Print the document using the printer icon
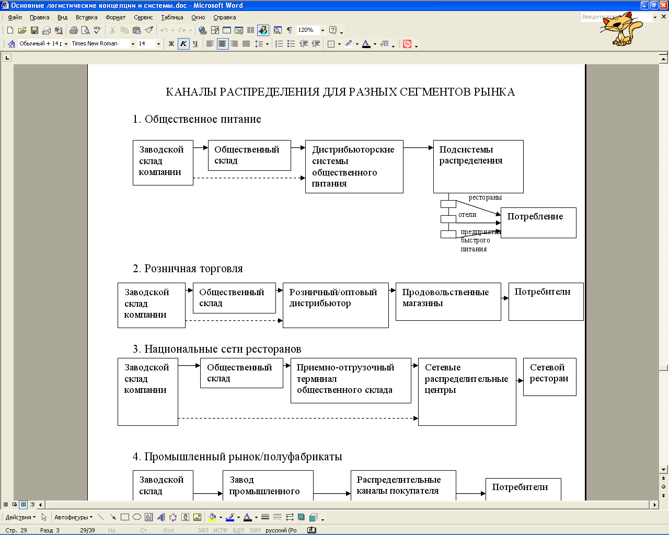 click(x=74, y=30)
